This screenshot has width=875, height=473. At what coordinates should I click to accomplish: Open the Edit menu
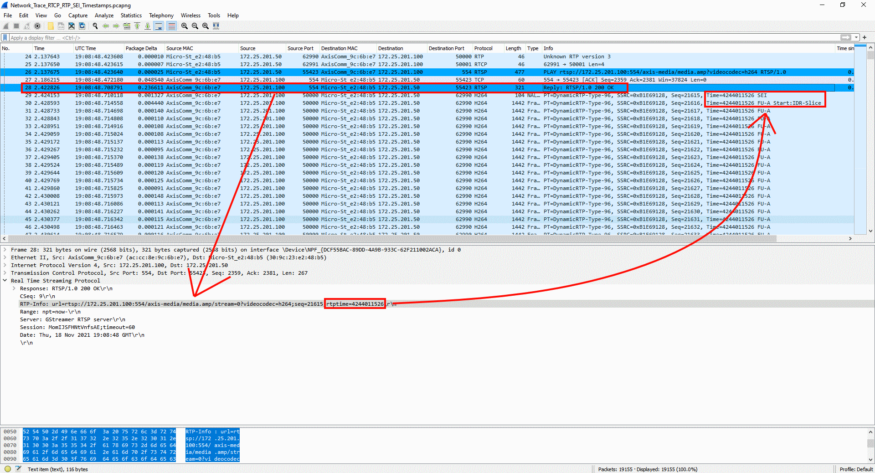pos(24,15)
